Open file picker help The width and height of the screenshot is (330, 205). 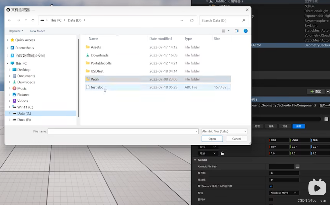tap(246, 31)
